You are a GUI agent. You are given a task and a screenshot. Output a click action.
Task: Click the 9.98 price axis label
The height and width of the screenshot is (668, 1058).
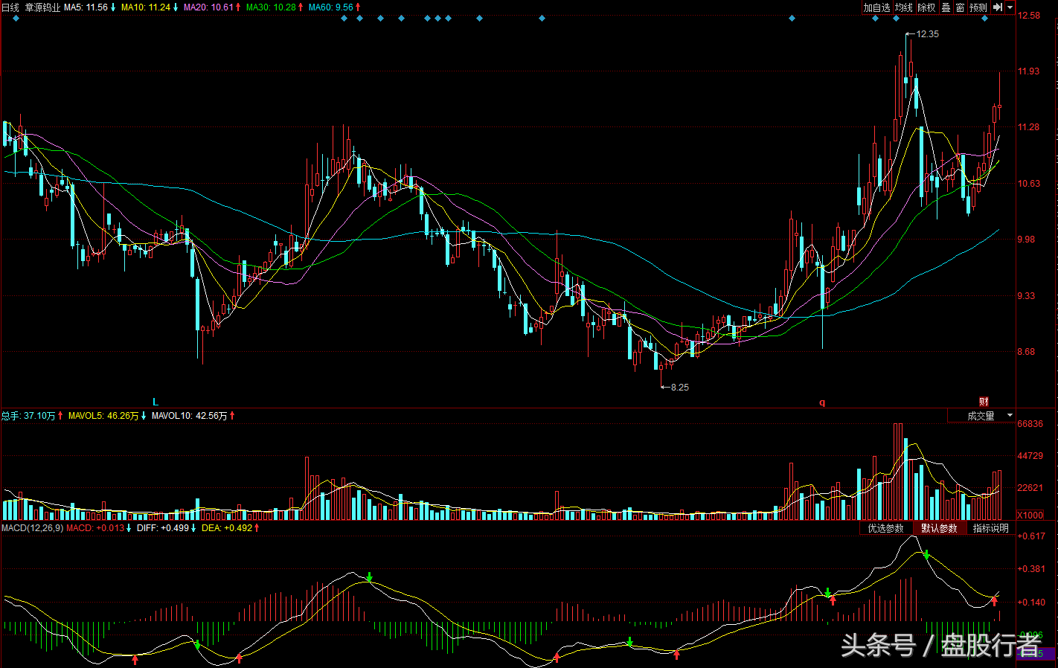click(x=1027, y=240)
